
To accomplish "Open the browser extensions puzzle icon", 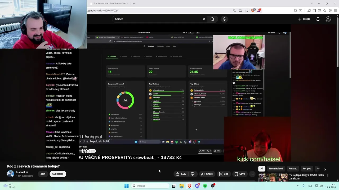I will [x=295, y=11].
